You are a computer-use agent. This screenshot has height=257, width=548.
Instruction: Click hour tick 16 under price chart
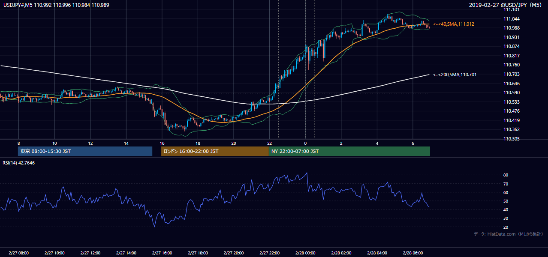pos(162,143)
